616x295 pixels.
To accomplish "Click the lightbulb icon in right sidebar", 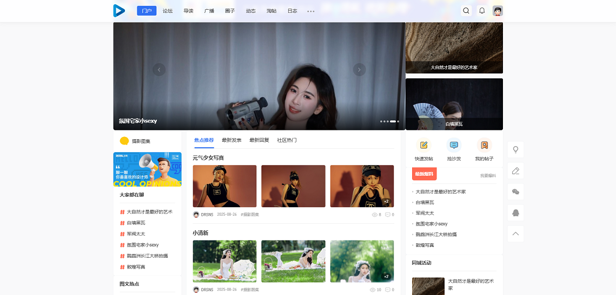I will pyautogui.click(x=515, y=150).
